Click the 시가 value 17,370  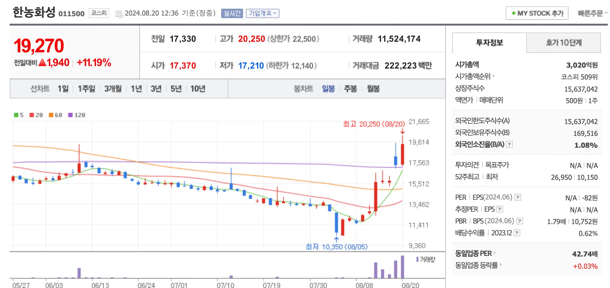183,66
